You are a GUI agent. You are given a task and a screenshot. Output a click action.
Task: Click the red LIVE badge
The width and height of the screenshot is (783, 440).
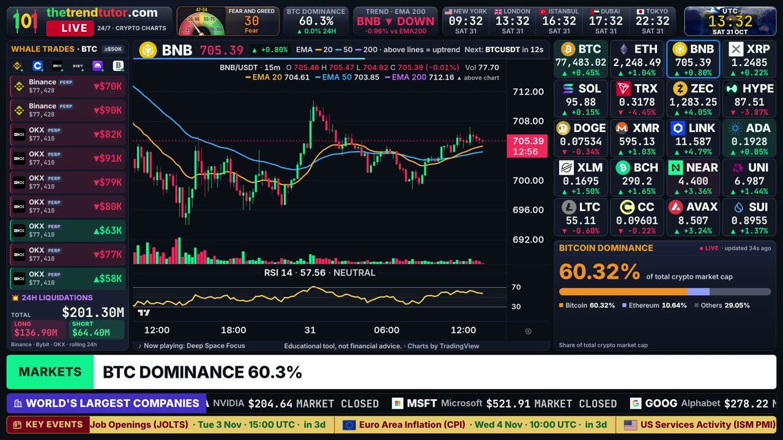(x=70, y=28)
